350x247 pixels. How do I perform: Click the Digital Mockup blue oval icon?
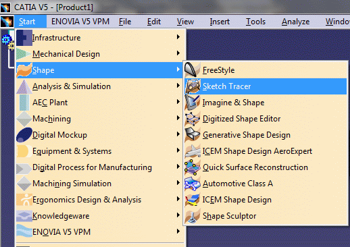[x=24, y=135]
